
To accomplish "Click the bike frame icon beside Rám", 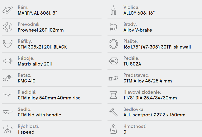I will pyautogui.click(x=7, y=10).
